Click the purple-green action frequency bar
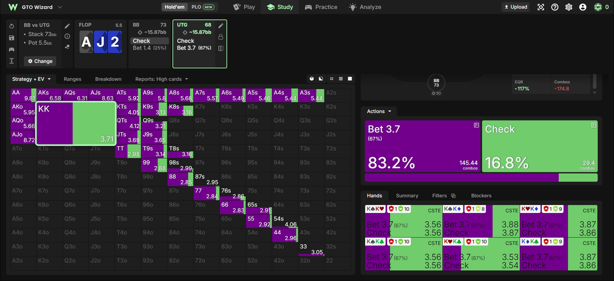The image size is (614, 281). [x=481, y=178]
